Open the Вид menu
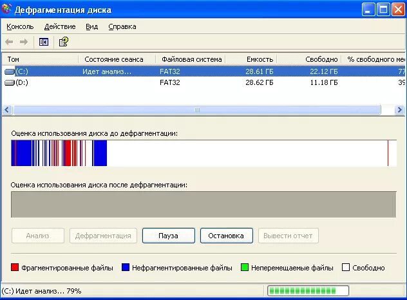 click(x=91, y=26)
